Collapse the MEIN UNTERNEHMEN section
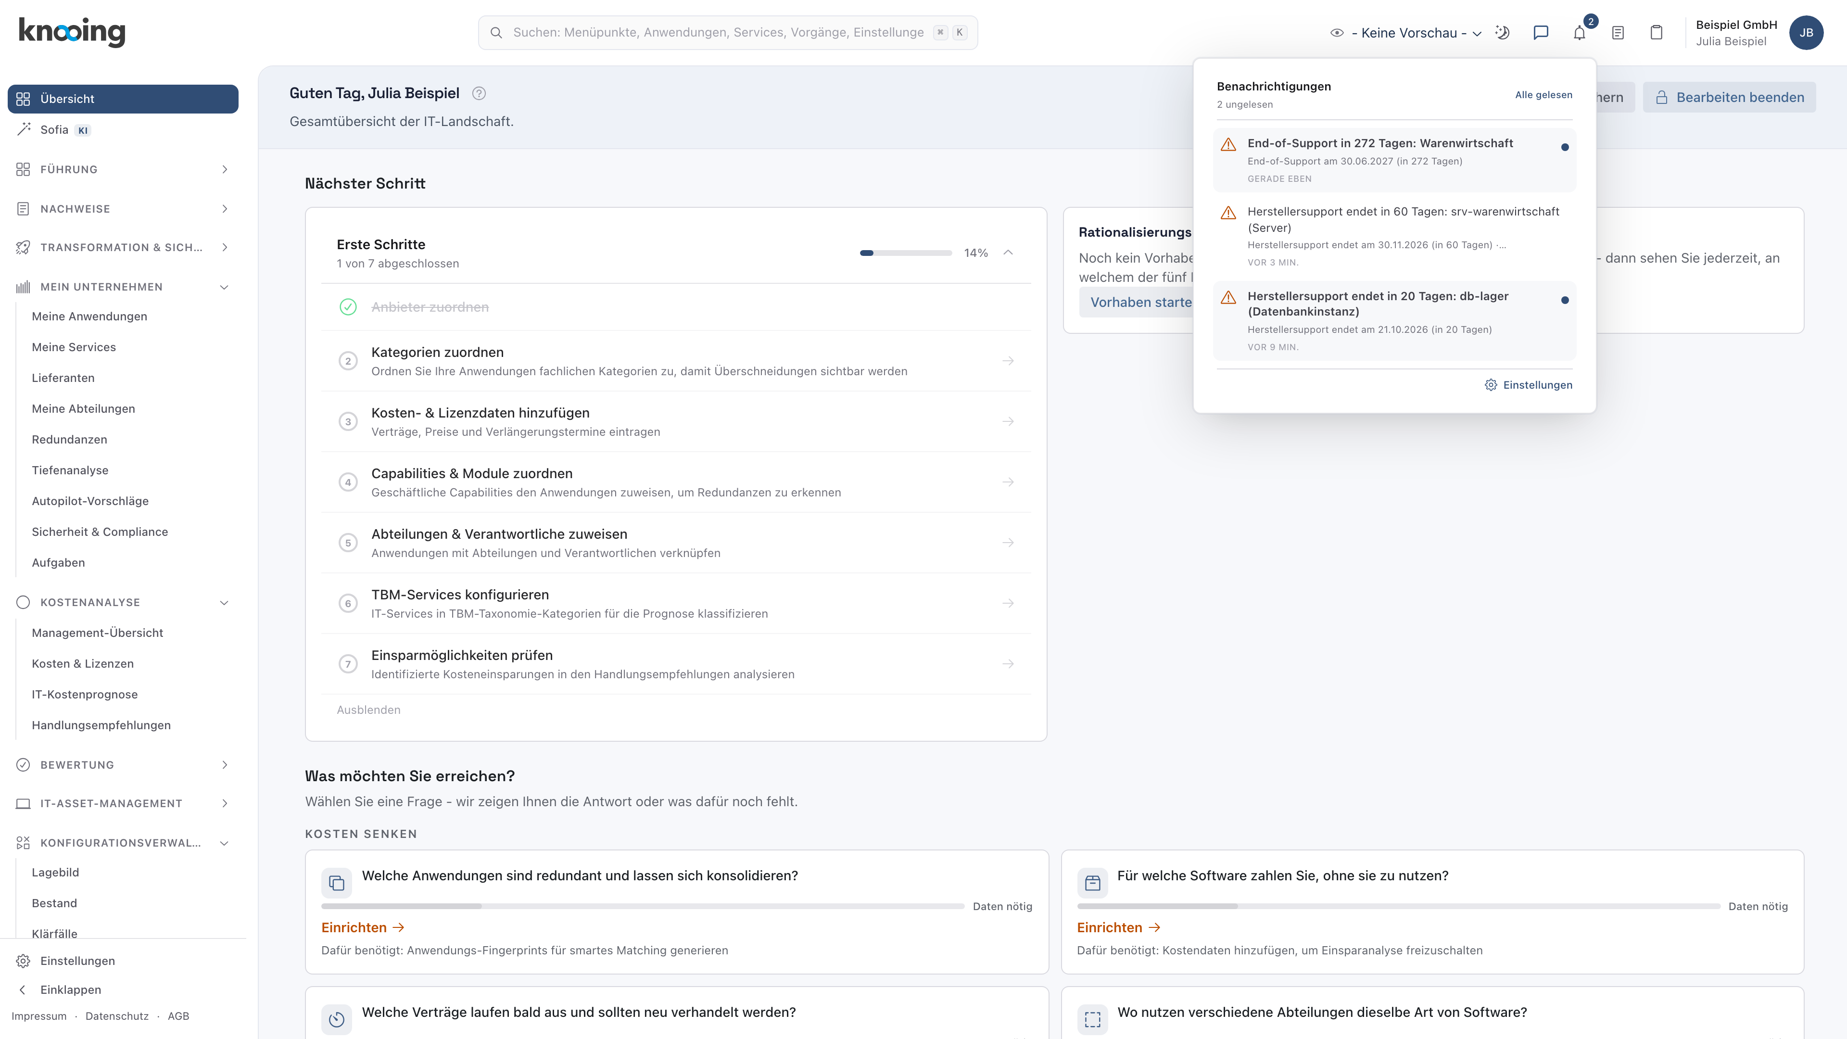 123,287
